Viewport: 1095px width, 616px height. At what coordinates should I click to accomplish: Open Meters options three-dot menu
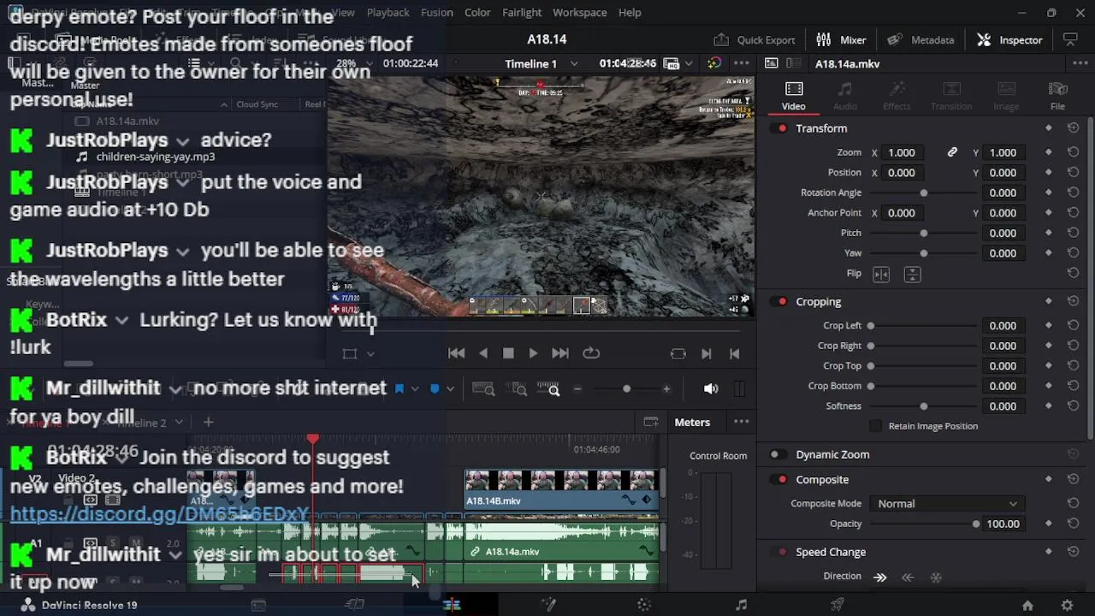(742, 422)
